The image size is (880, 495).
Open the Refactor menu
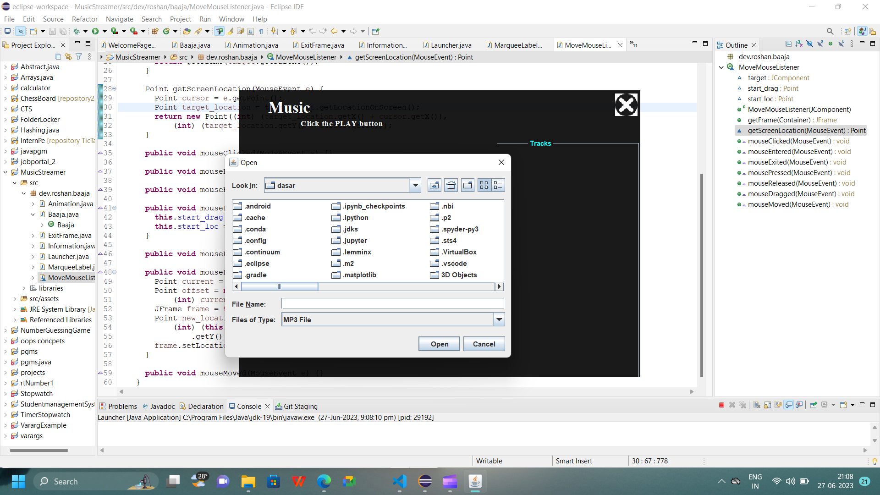coord(85,19)
